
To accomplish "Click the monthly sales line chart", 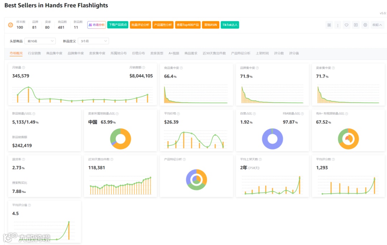I will pyautogui.click(x=82, y=95).
